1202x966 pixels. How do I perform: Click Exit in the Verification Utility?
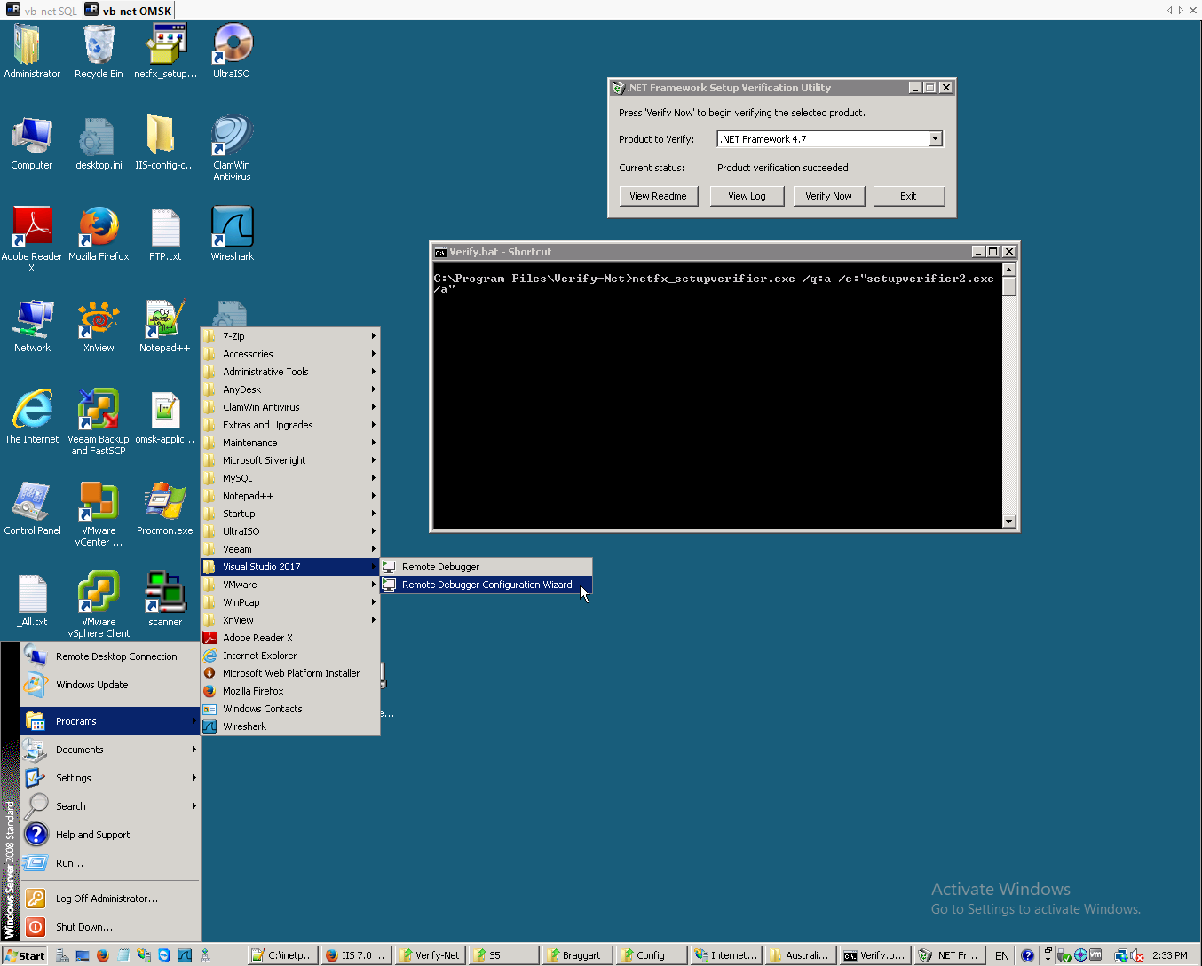[x=908, y=196]
